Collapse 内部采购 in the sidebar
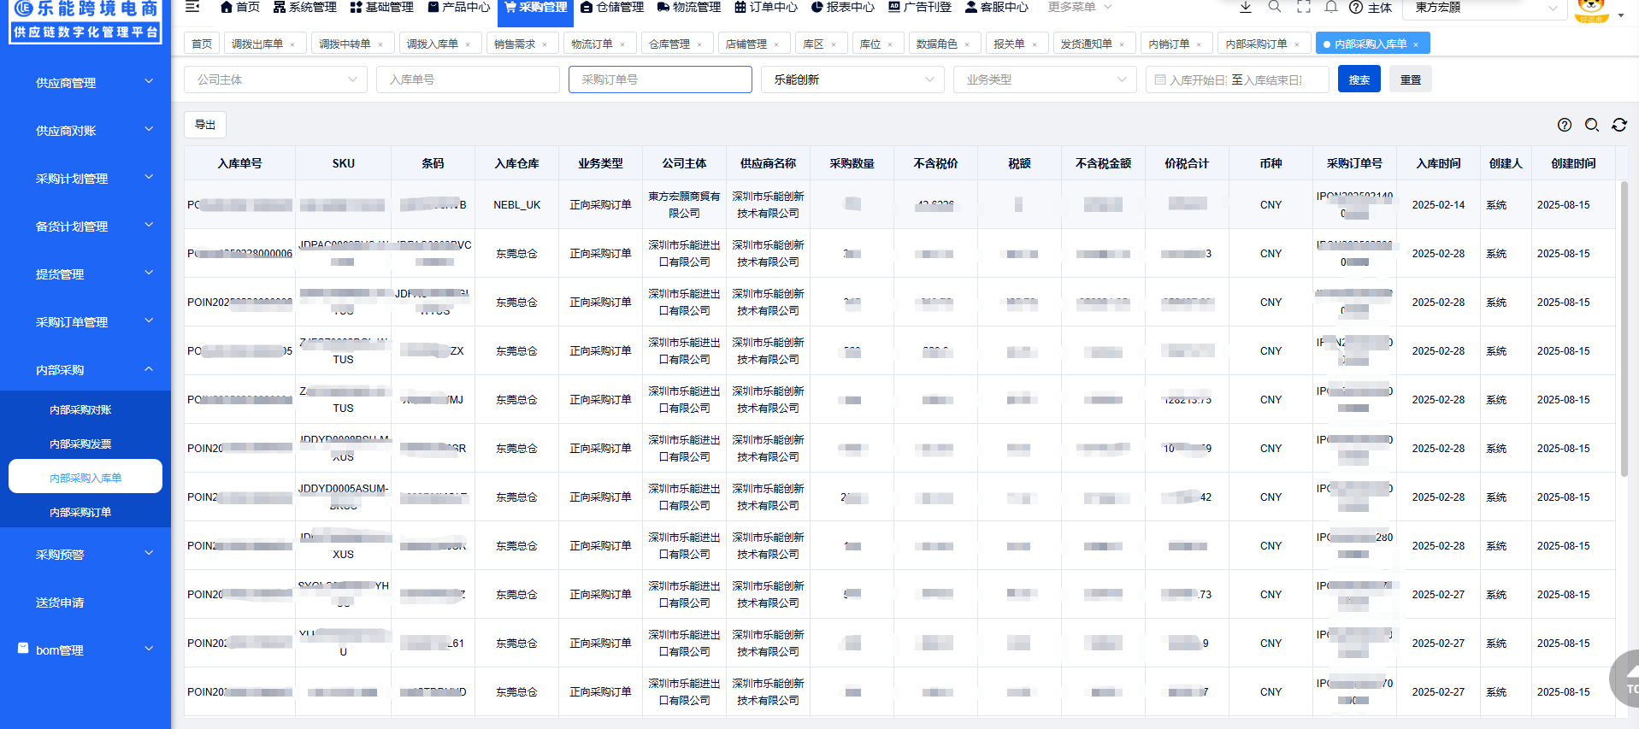Screen dimensions: 1639x729 point(85,370)
